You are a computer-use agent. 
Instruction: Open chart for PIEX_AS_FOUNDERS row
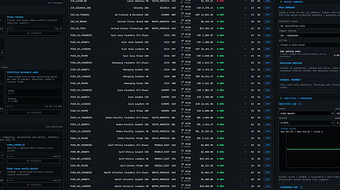(x=268, y=35)
